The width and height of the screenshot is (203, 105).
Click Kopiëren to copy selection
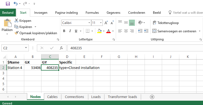pyautogui.click(x=23, y=27)
